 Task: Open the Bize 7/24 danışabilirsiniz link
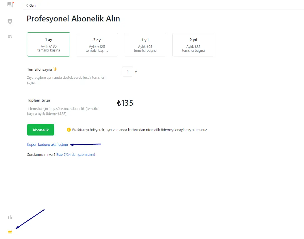tap(76, 154)
